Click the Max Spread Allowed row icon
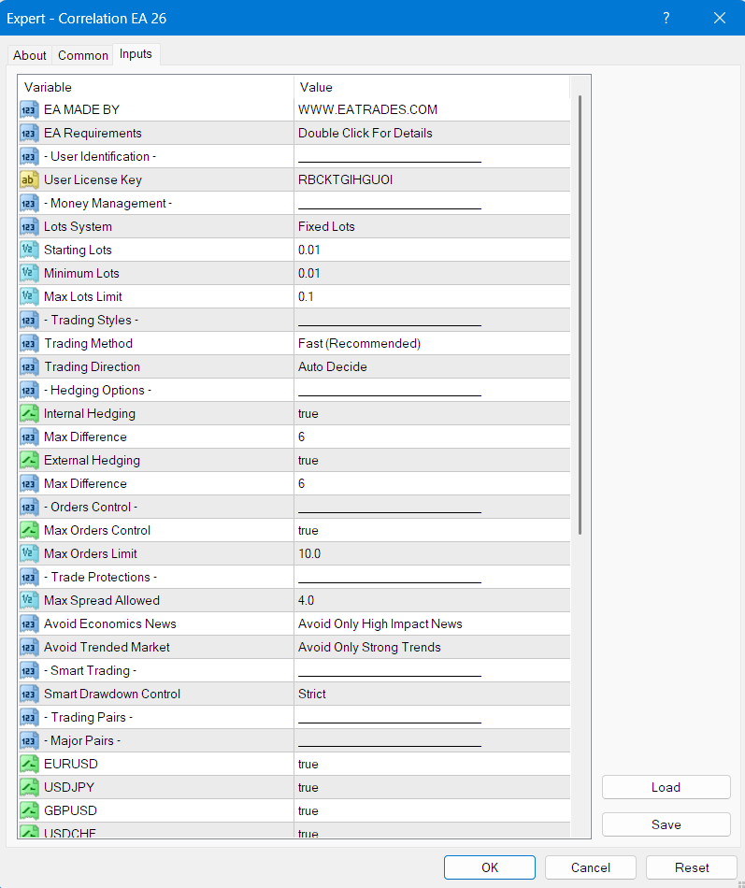745x888 pixels. (29, 600)
